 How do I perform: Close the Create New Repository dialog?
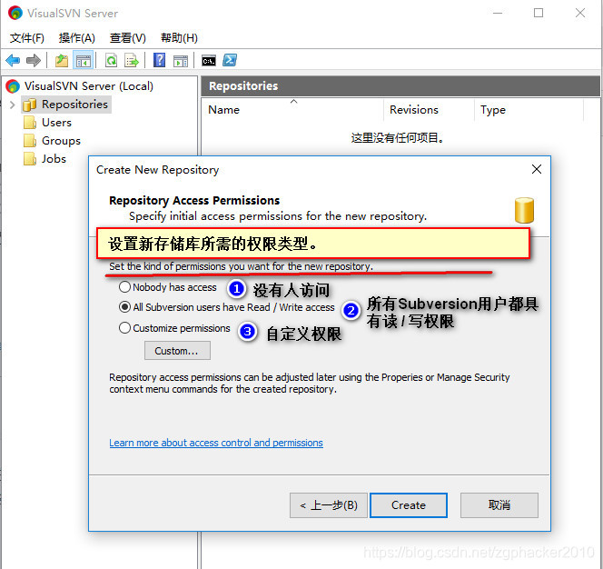click(x=537, y=169)
